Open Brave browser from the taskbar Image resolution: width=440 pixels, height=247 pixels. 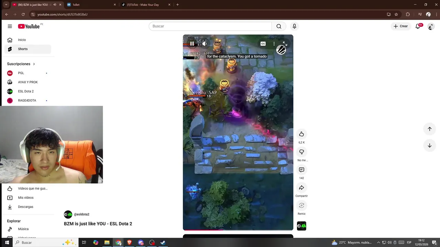(x=130, y=243)
